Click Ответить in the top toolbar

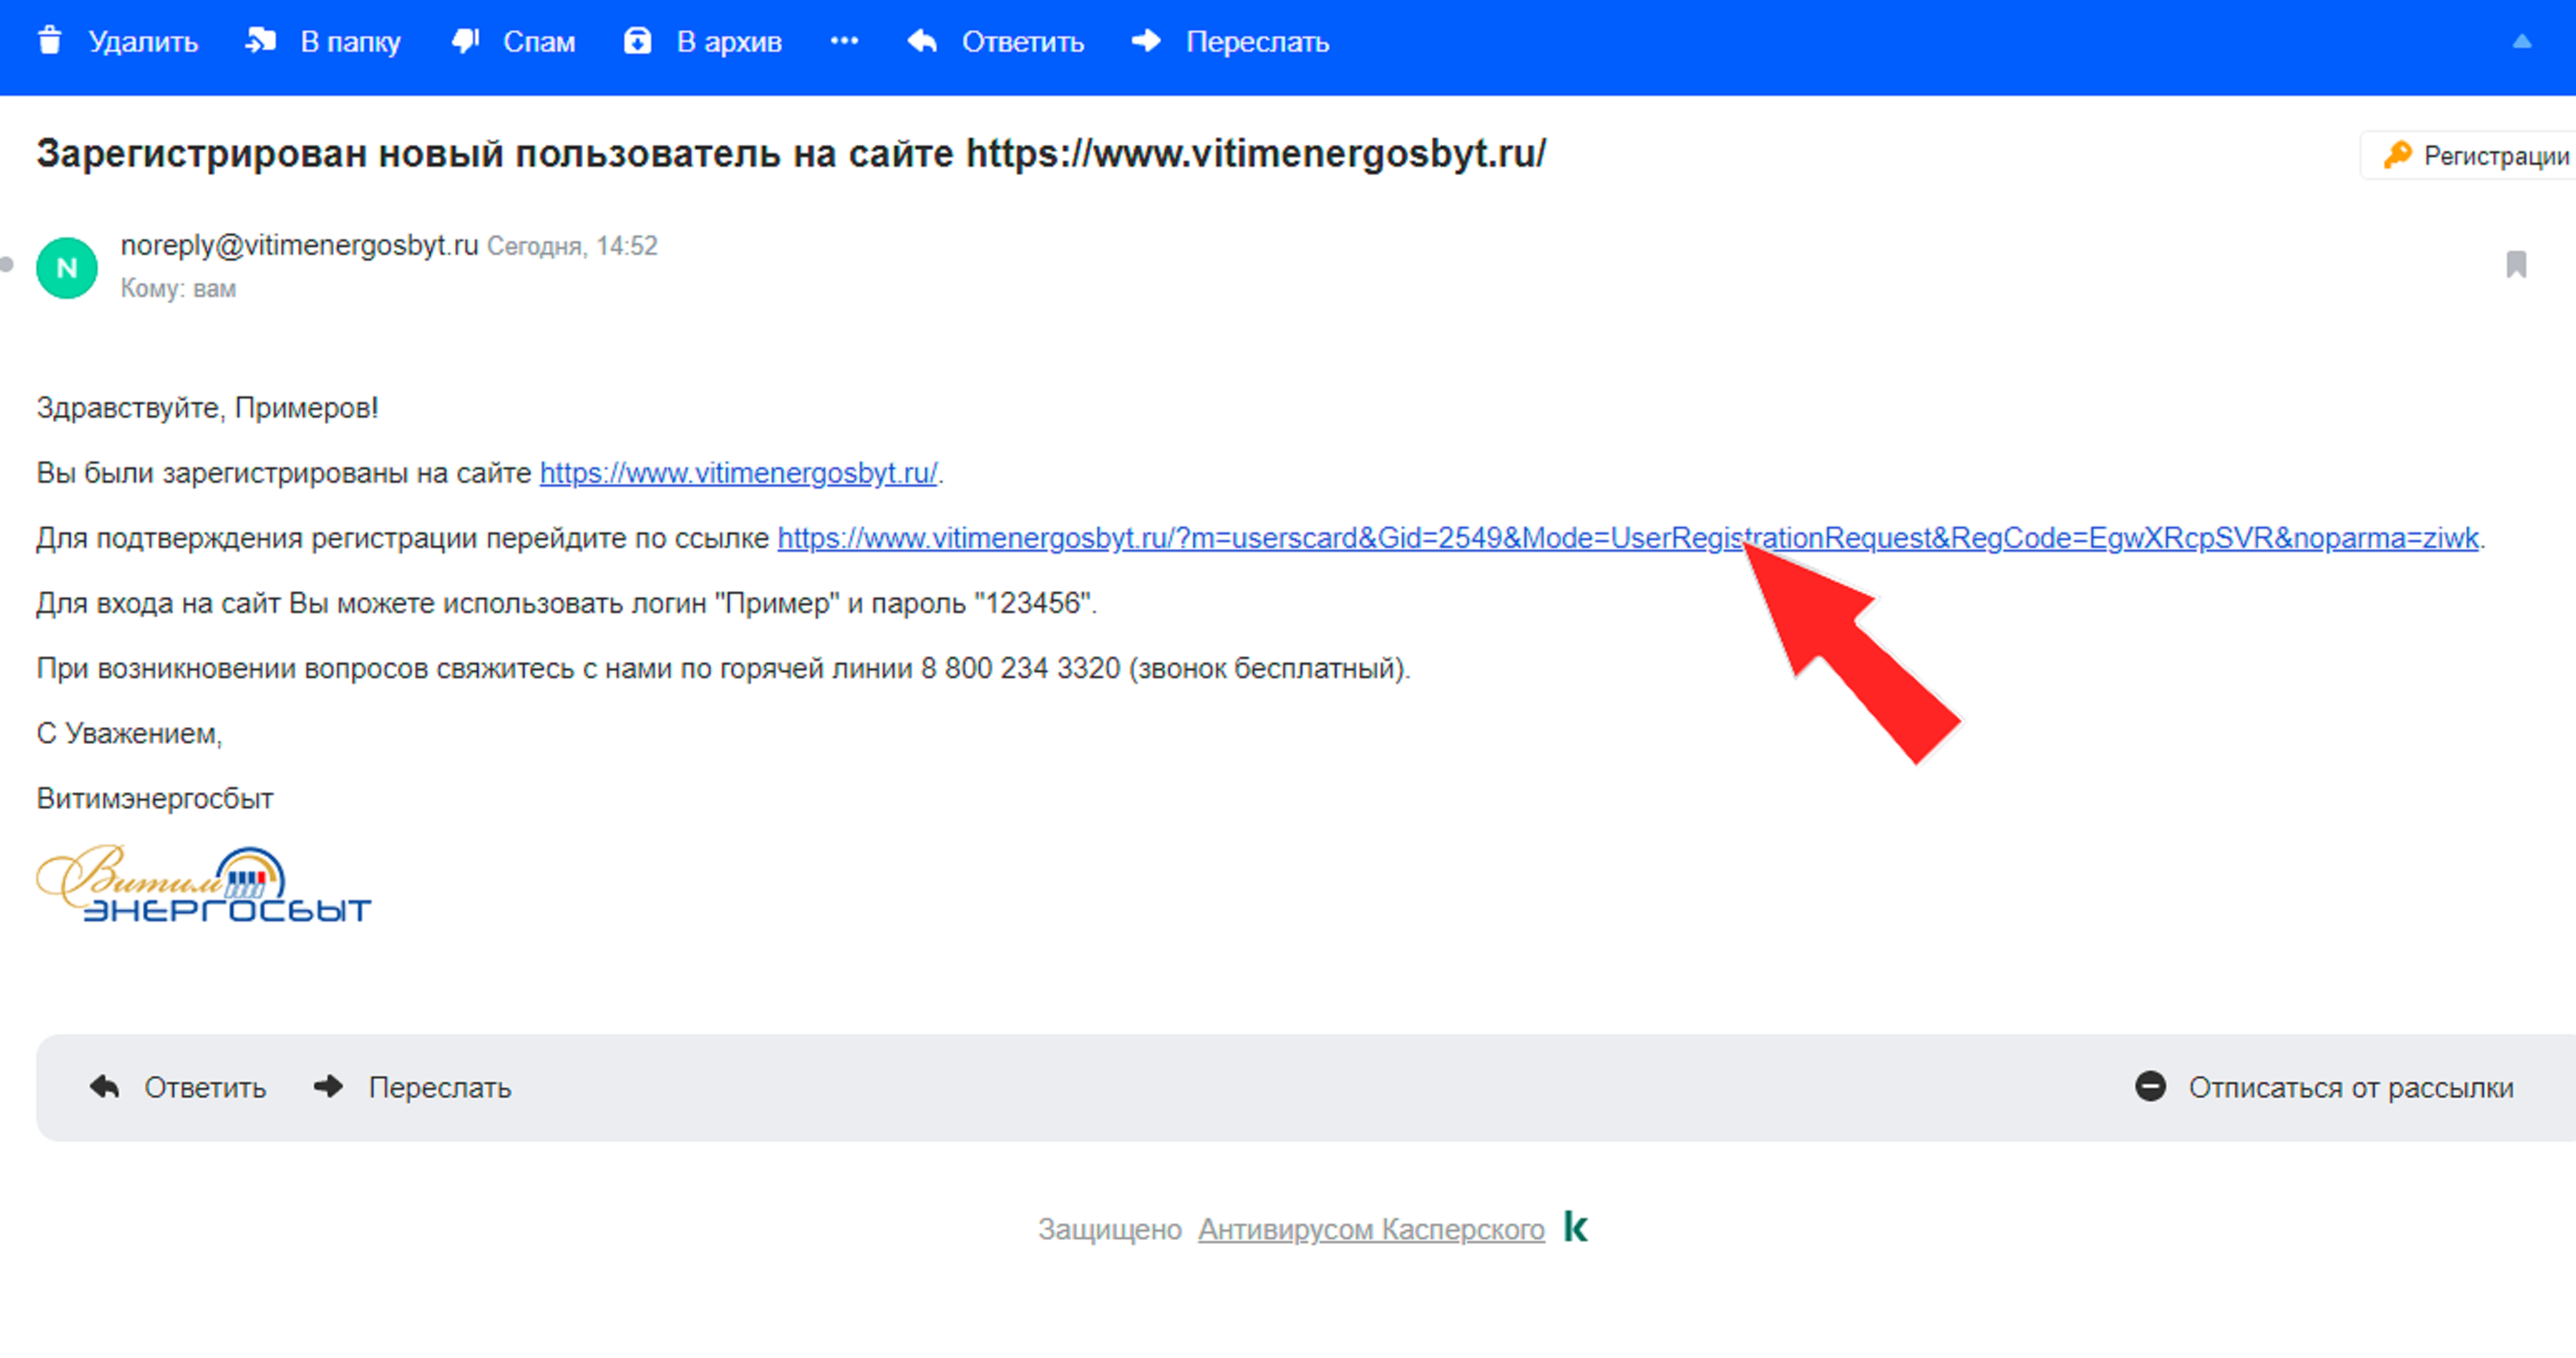tap(1023, 42)
